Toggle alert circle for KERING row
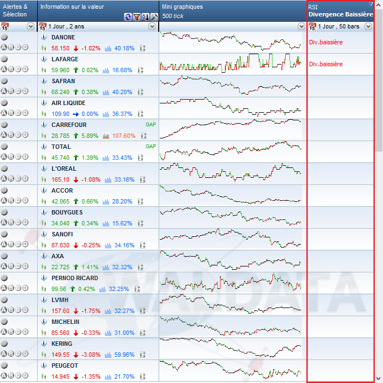 click(x=4, y=344)
